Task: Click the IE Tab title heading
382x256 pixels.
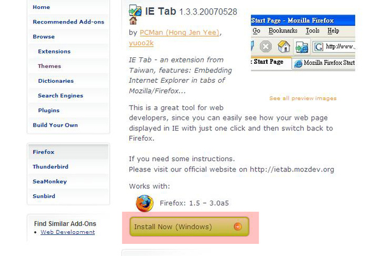Action: coord(160,11)
